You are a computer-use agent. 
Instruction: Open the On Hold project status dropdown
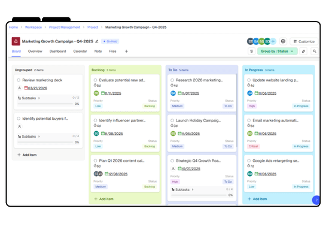coord(110,41)
